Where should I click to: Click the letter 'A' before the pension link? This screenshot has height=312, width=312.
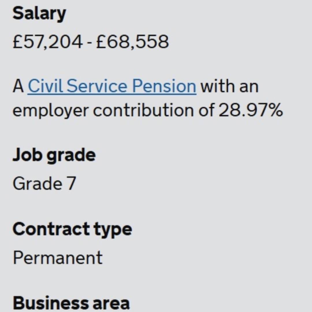pyautogui.click(x=18, y=86)
